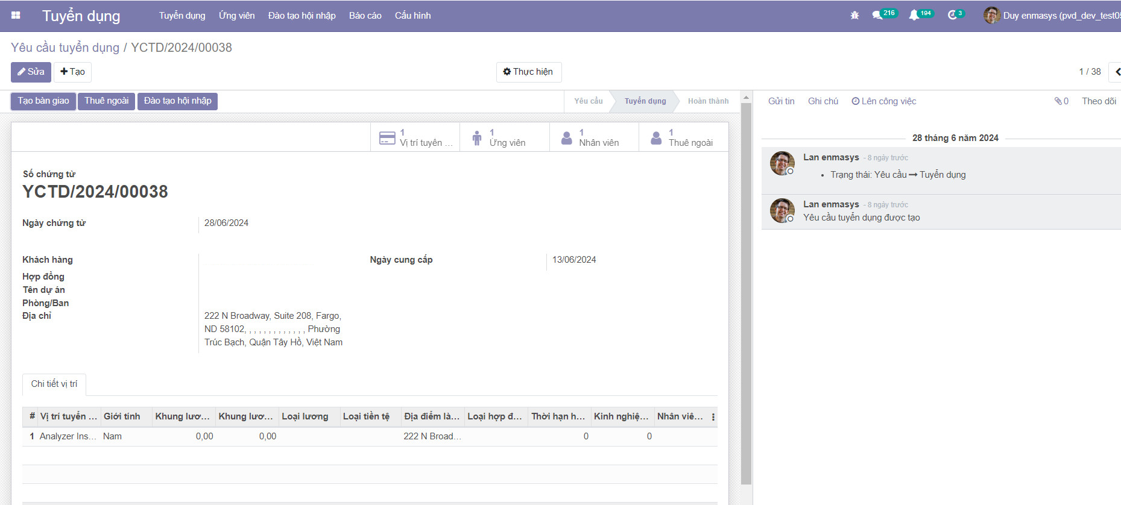Screen dimensions: 1121x505
Task: Open the Cấu hình menu
Action: pyautogui.click(x=412, y=16)
